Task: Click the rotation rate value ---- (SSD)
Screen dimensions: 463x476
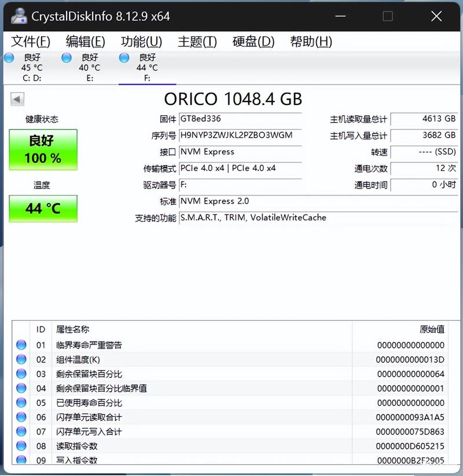Action: point(424,152)
